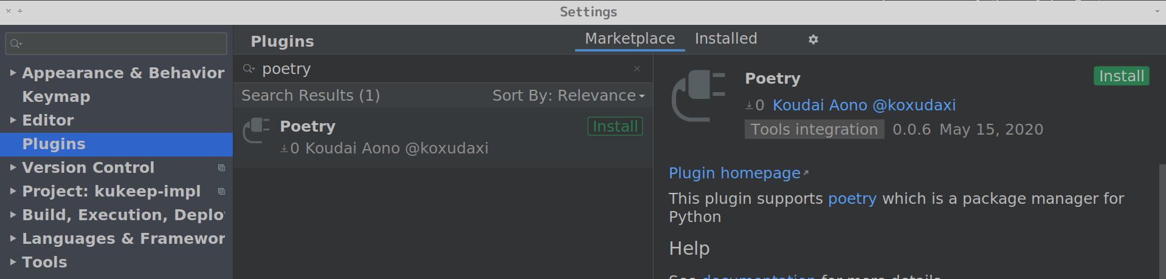Viewport: 1166px width, 279px height.
Task: Click the Poetry title in details panel
Action: tap(773, 79)
